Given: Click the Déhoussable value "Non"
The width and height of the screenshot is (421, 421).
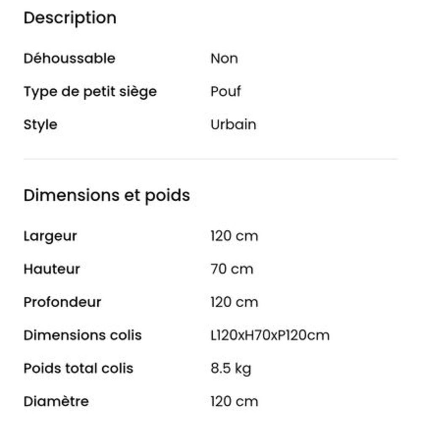Looking at the screenshot, I should (224, 58).
